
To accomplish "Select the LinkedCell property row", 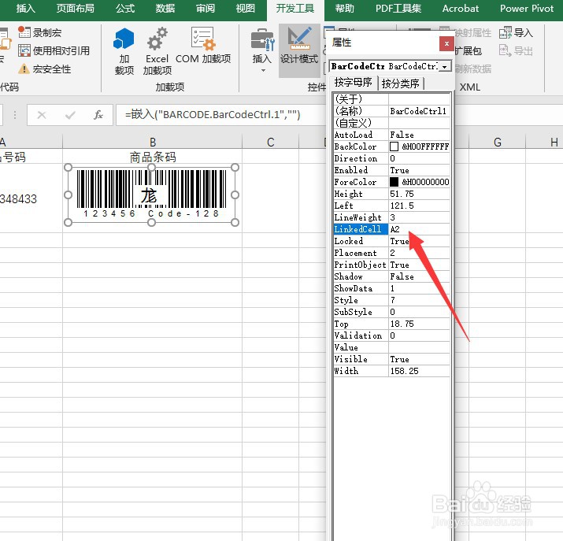I will (x=391, y=229).
